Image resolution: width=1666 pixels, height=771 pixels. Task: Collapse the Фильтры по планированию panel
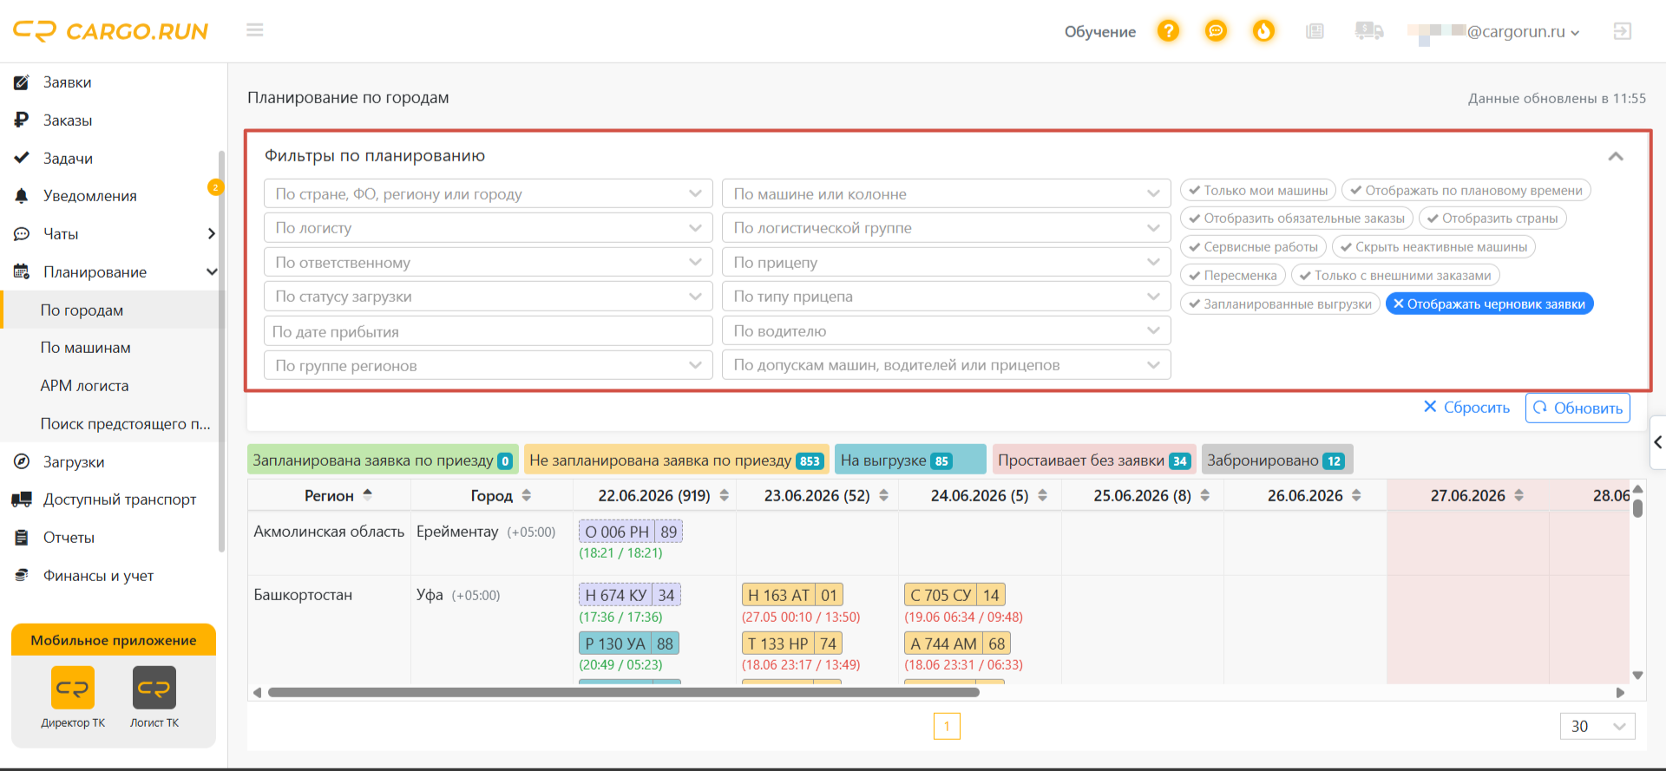coord(1616,157)
